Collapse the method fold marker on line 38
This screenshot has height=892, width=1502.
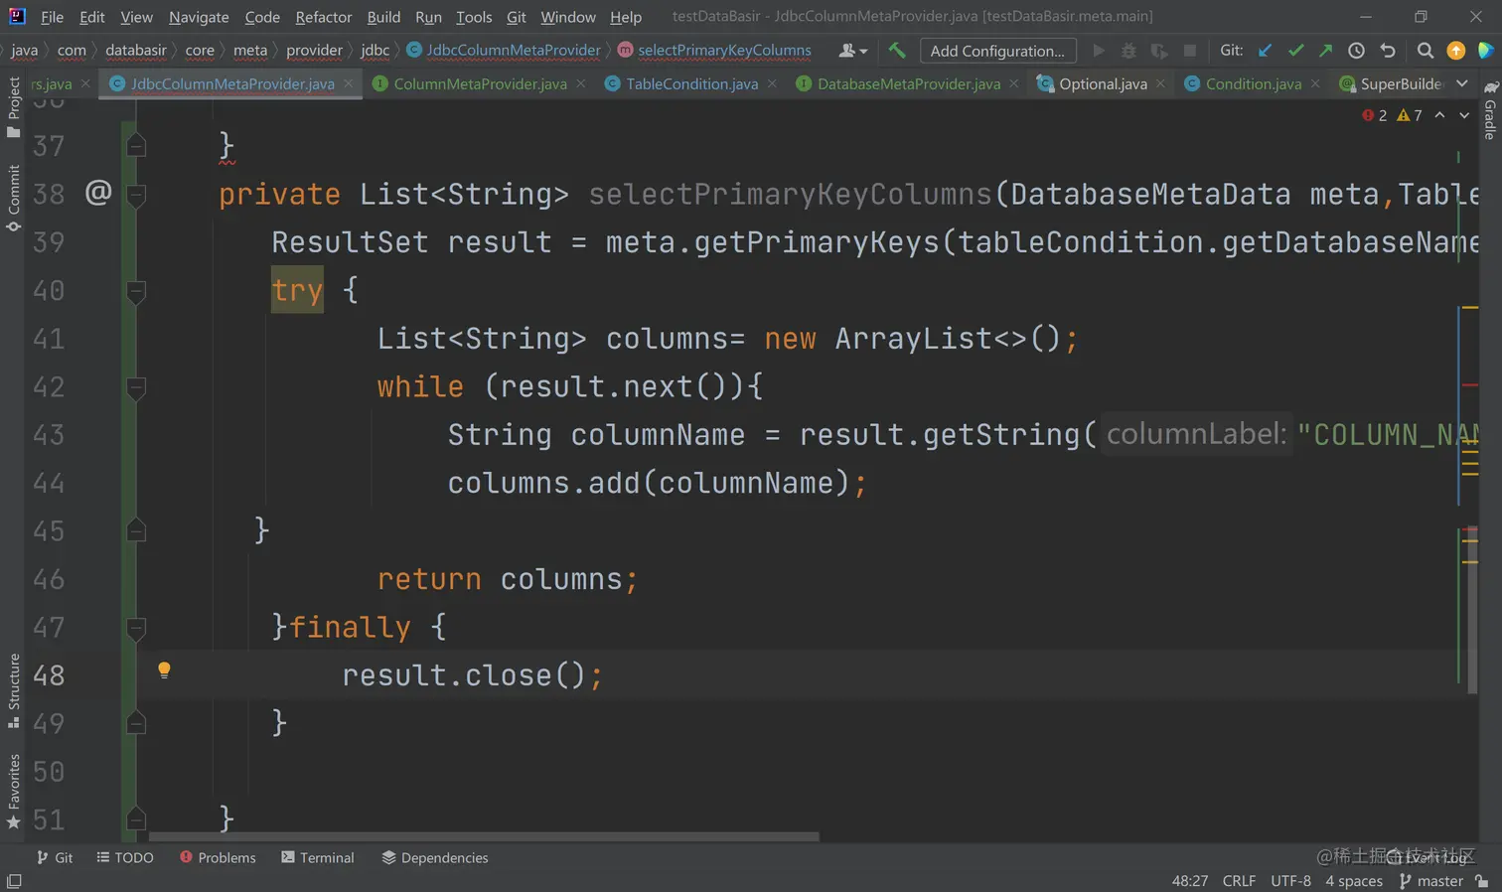pos(137,195)
